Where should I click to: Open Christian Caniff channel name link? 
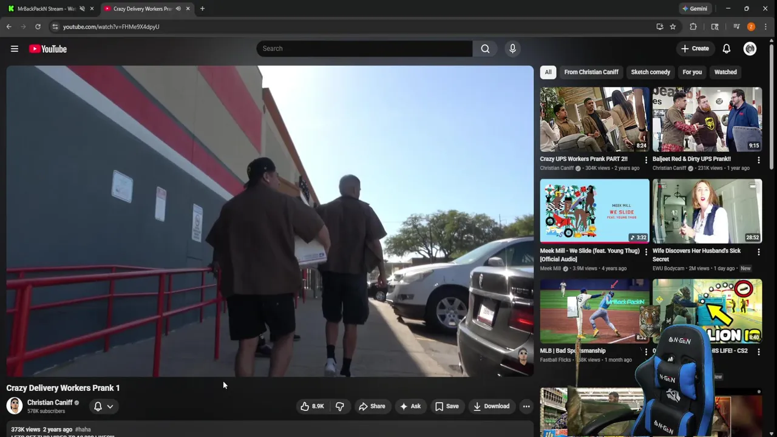point(50,402)
